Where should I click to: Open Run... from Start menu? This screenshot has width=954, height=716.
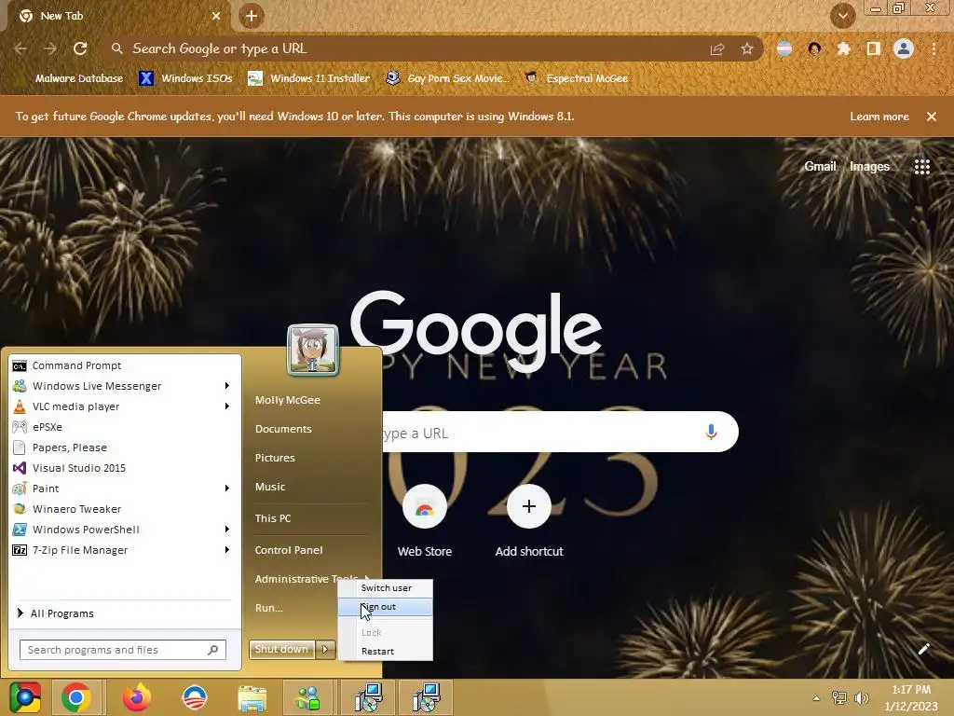tap(269, 608)
